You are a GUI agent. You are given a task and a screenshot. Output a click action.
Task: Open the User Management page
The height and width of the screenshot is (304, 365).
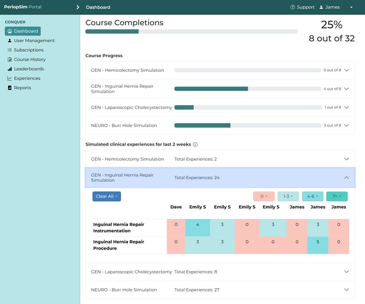(34, 40)
